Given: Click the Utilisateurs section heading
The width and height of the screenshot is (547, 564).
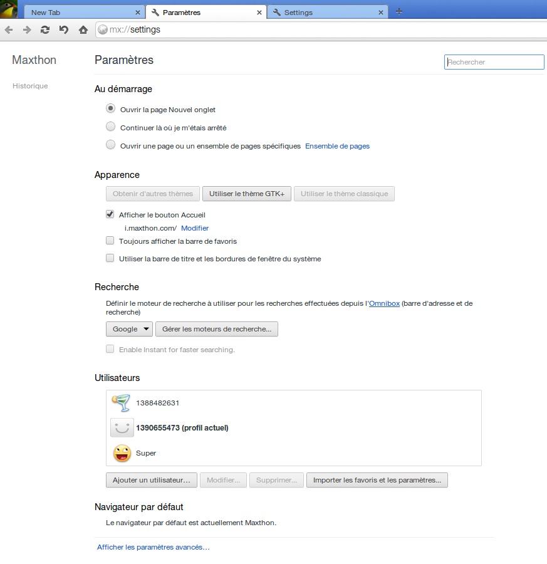Looking at the screenshot, I should click(117, 378).
